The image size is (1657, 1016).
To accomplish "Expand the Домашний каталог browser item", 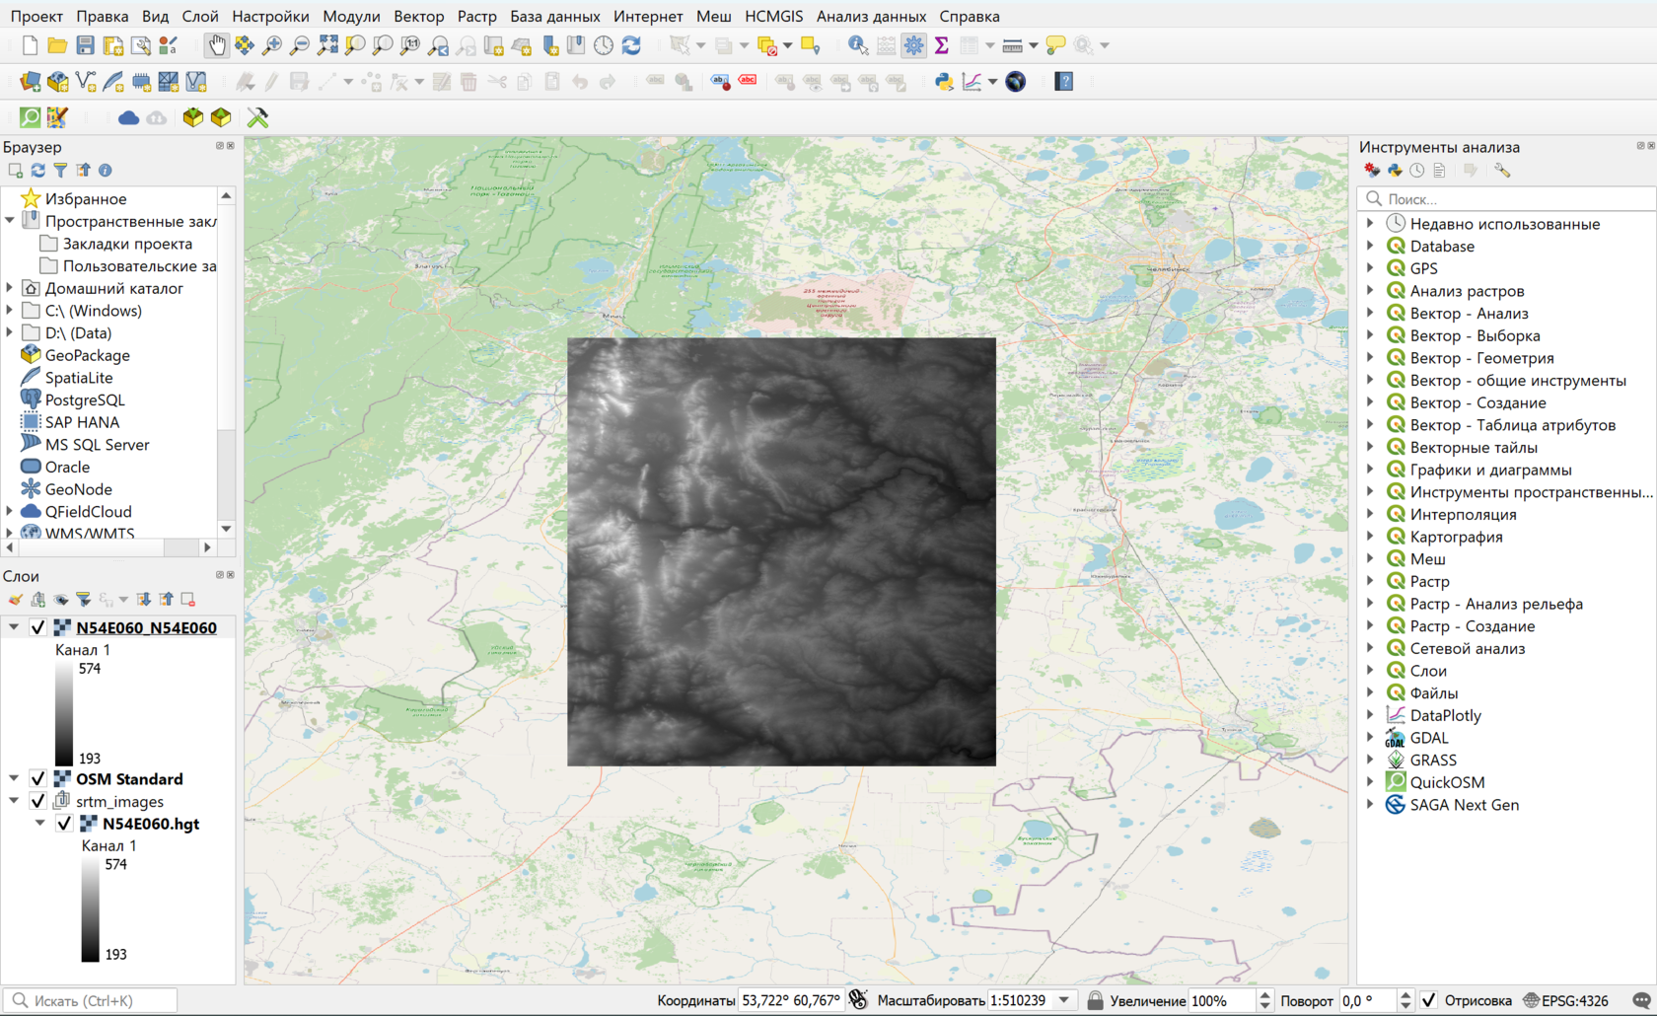I will [x=10, y=288].
